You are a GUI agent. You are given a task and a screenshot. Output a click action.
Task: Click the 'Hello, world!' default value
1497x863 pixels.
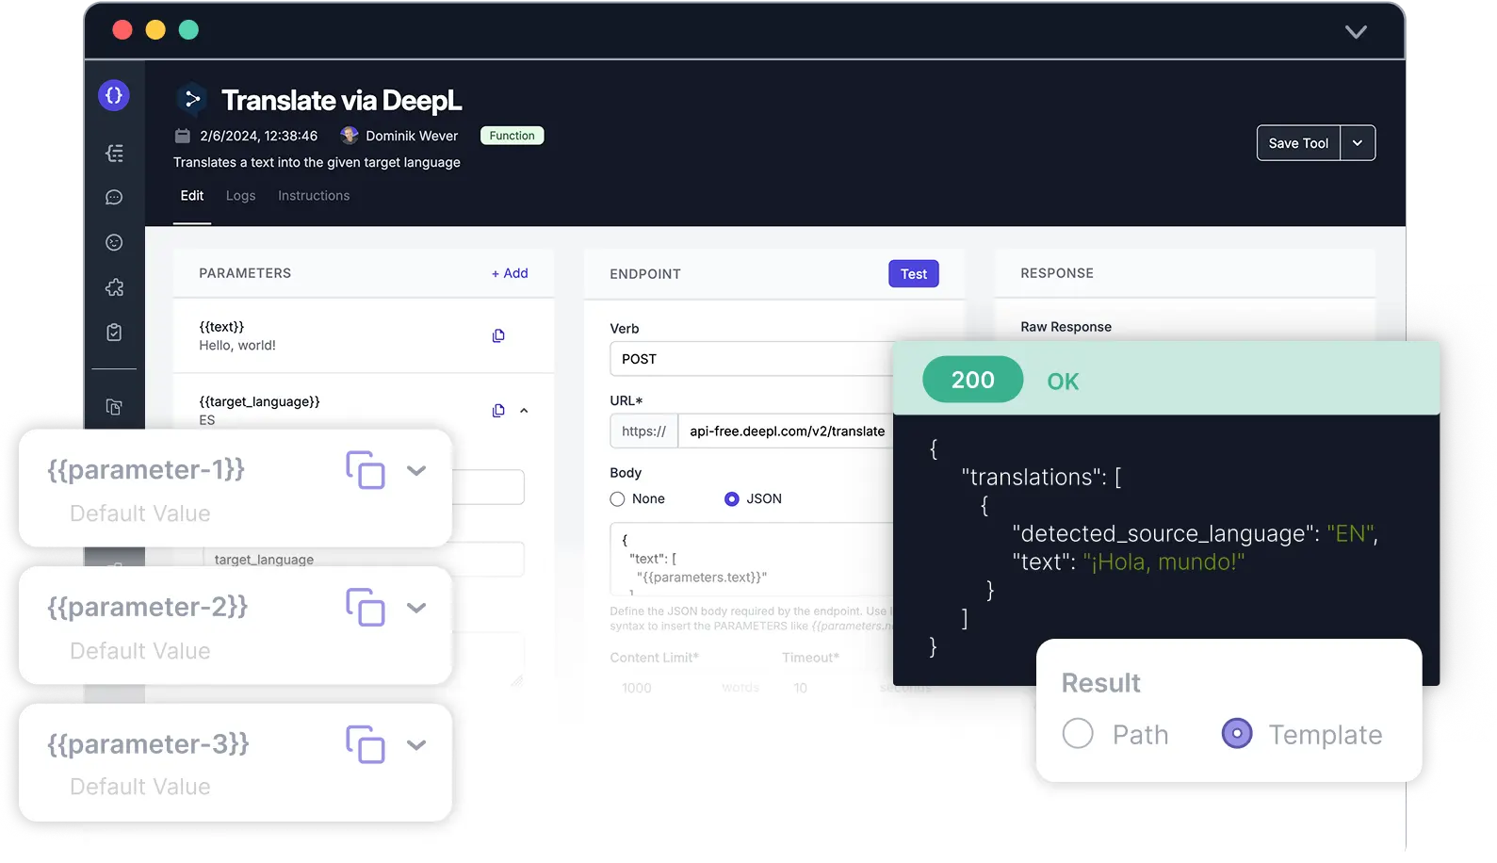coord(237,346)
